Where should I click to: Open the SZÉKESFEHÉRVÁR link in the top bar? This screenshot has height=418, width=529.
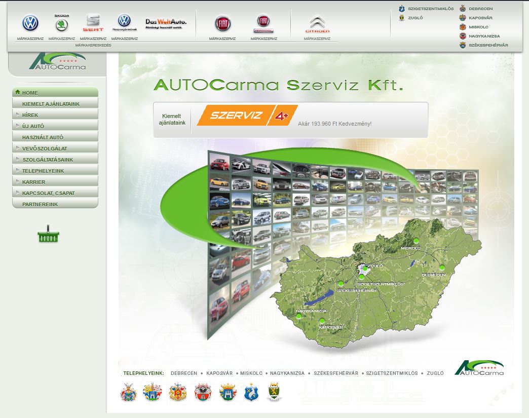tap(488, 45)
